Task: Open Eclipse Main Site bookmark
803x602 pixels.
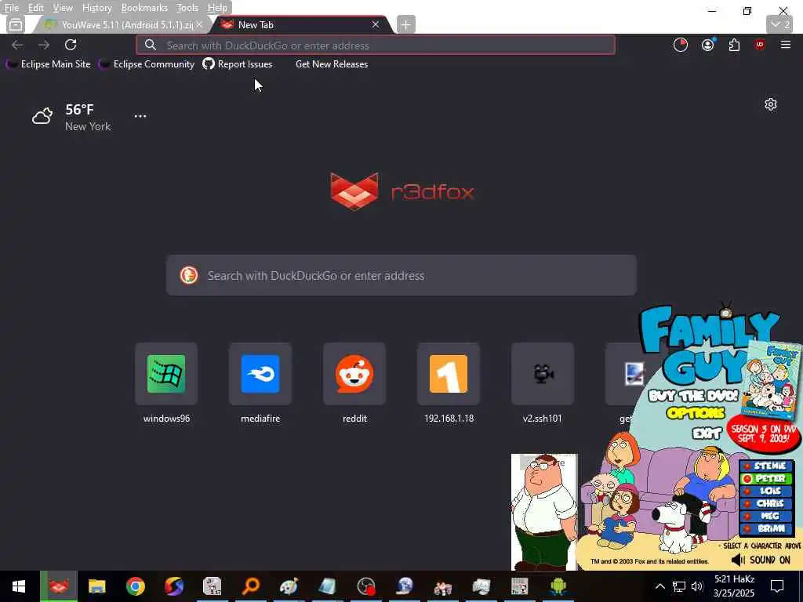Action: 48,64
